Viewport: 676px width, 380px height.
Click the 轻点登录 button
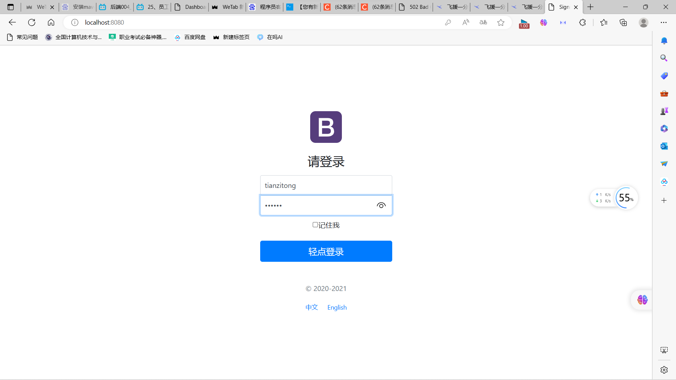[x=326, y=251]
